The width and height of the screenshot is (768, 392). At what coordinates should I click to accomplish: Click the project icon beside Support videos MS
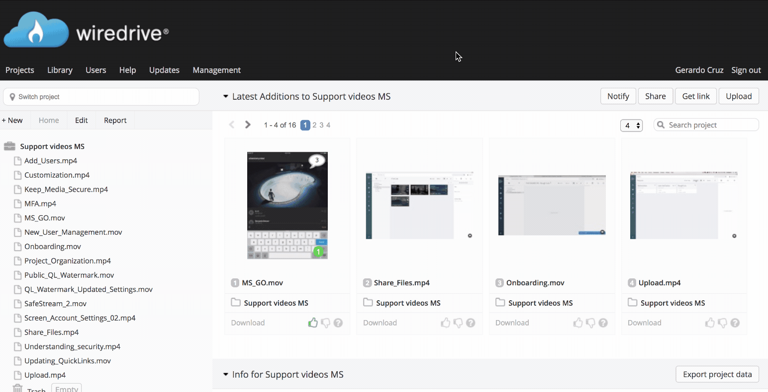(9, 146)
